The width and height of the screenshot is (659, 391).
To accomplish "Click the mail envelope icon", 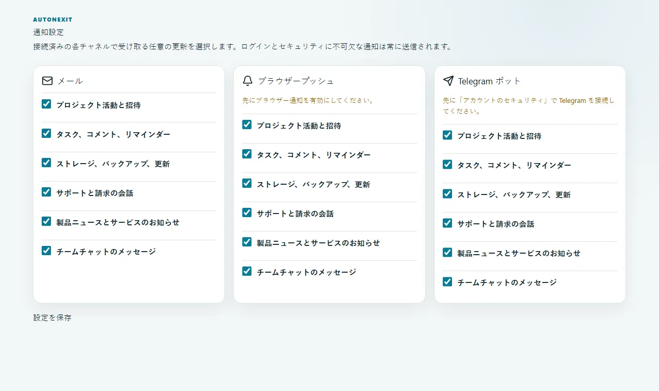I will coord(47,81).
